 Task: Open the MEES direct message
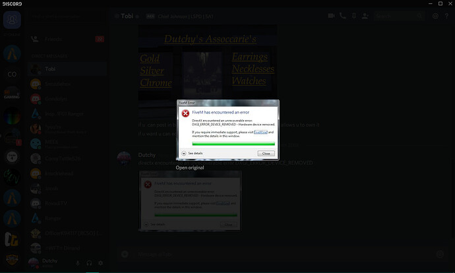point(67,144)
